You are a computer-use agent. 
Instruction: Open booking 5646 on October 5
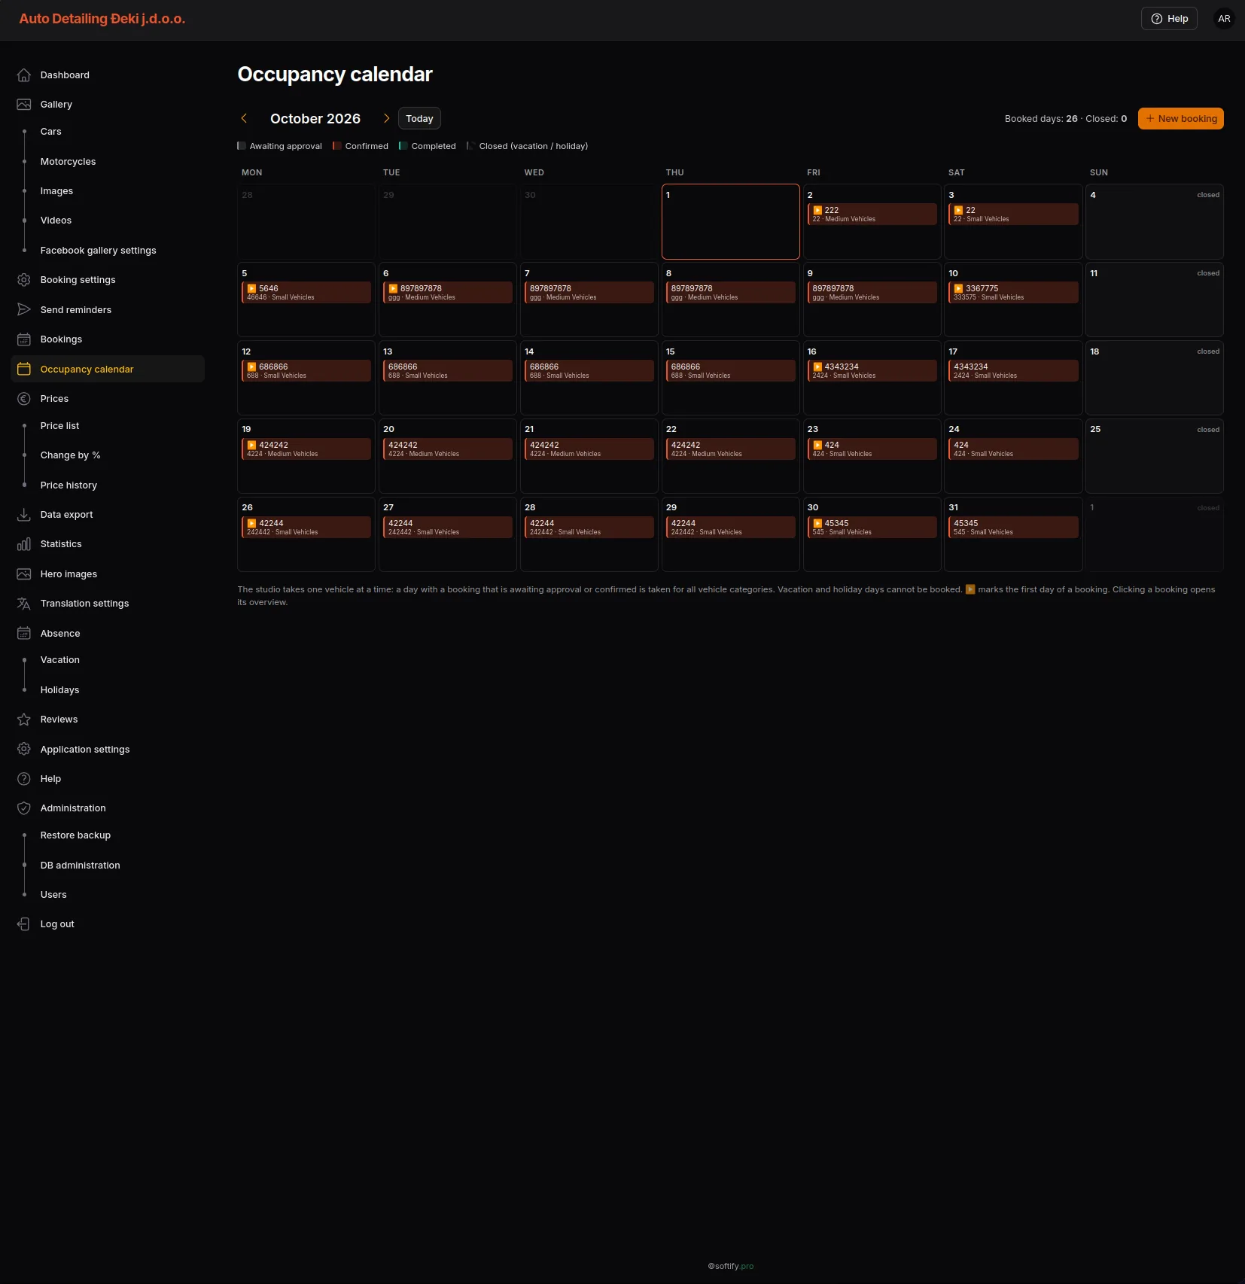tap(306, 293)
